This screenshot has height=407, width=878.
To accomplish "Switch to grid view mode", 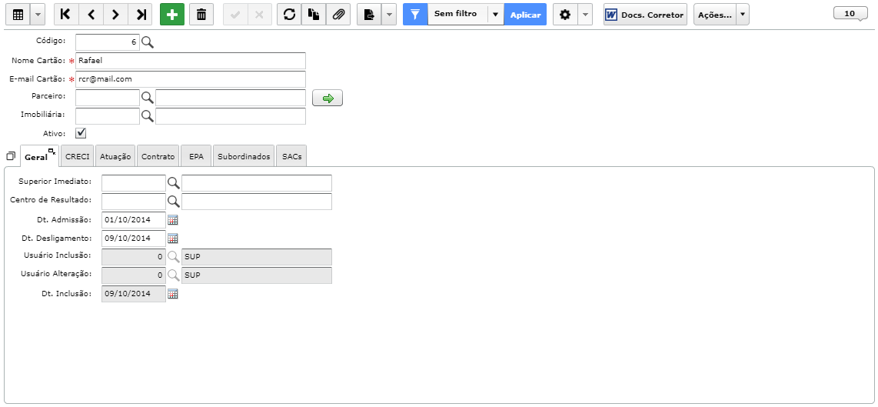I will pyautogui.click(x=18, y=15).
